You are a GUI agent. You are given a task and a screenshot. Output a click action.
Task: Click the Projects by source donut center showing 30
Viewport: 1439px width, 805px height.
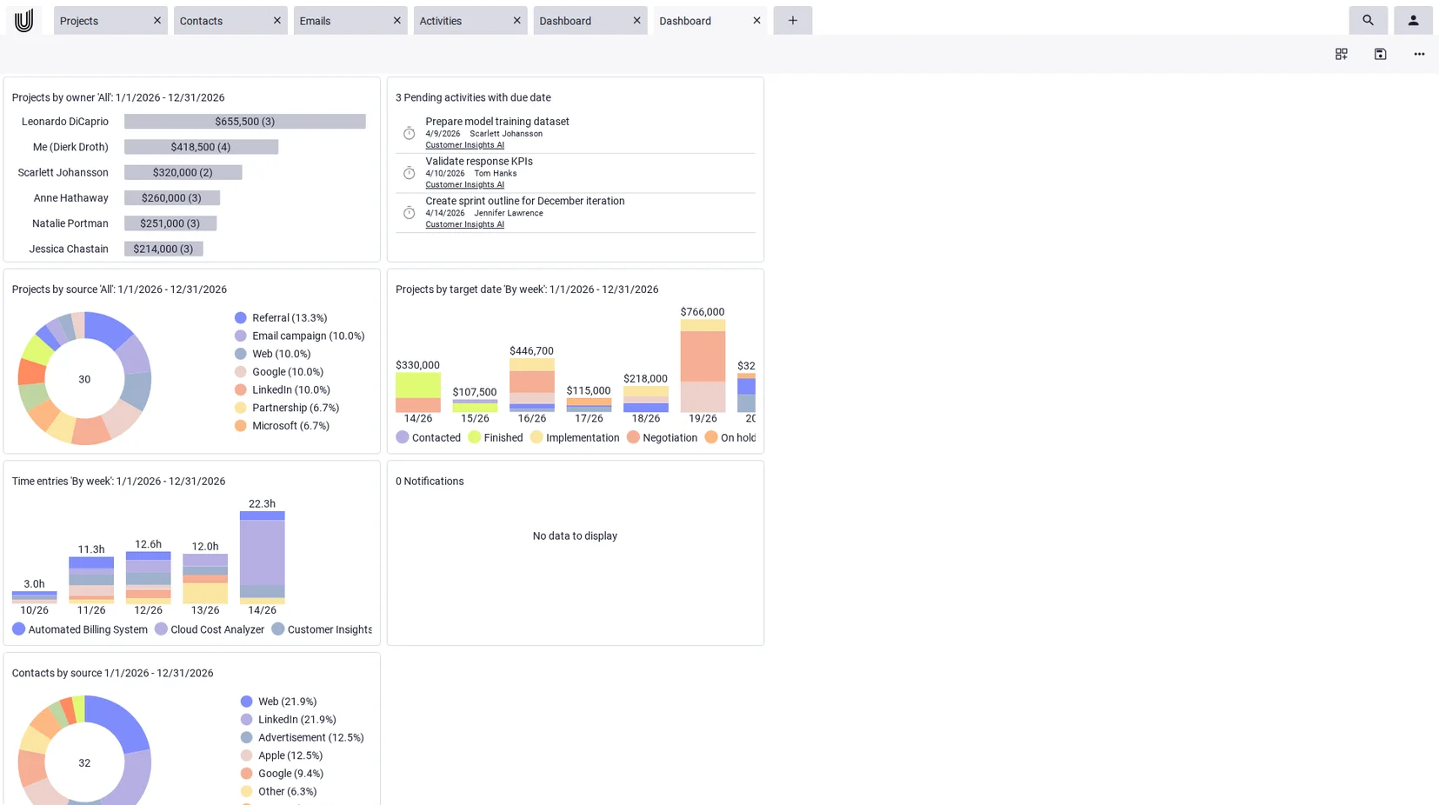84,379
